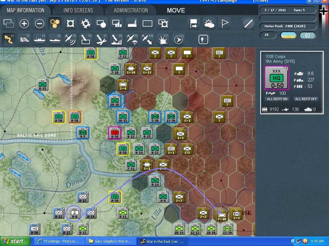This screenshot has width=329, height=246.
Task: Click the value 28 pill
Action: tap(268, 35)
